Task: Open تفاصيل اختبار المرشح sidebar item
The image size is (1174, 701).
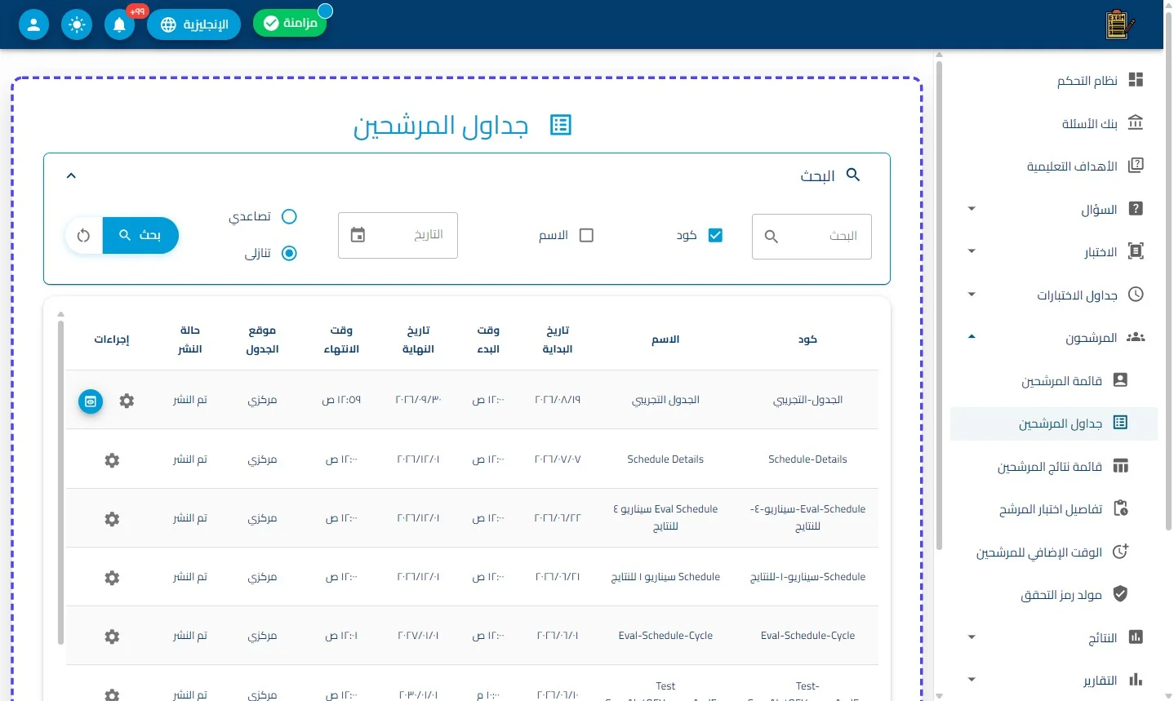Action: (1054, 509)
